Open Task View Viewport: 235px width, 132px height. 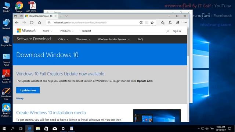[21, 129]
